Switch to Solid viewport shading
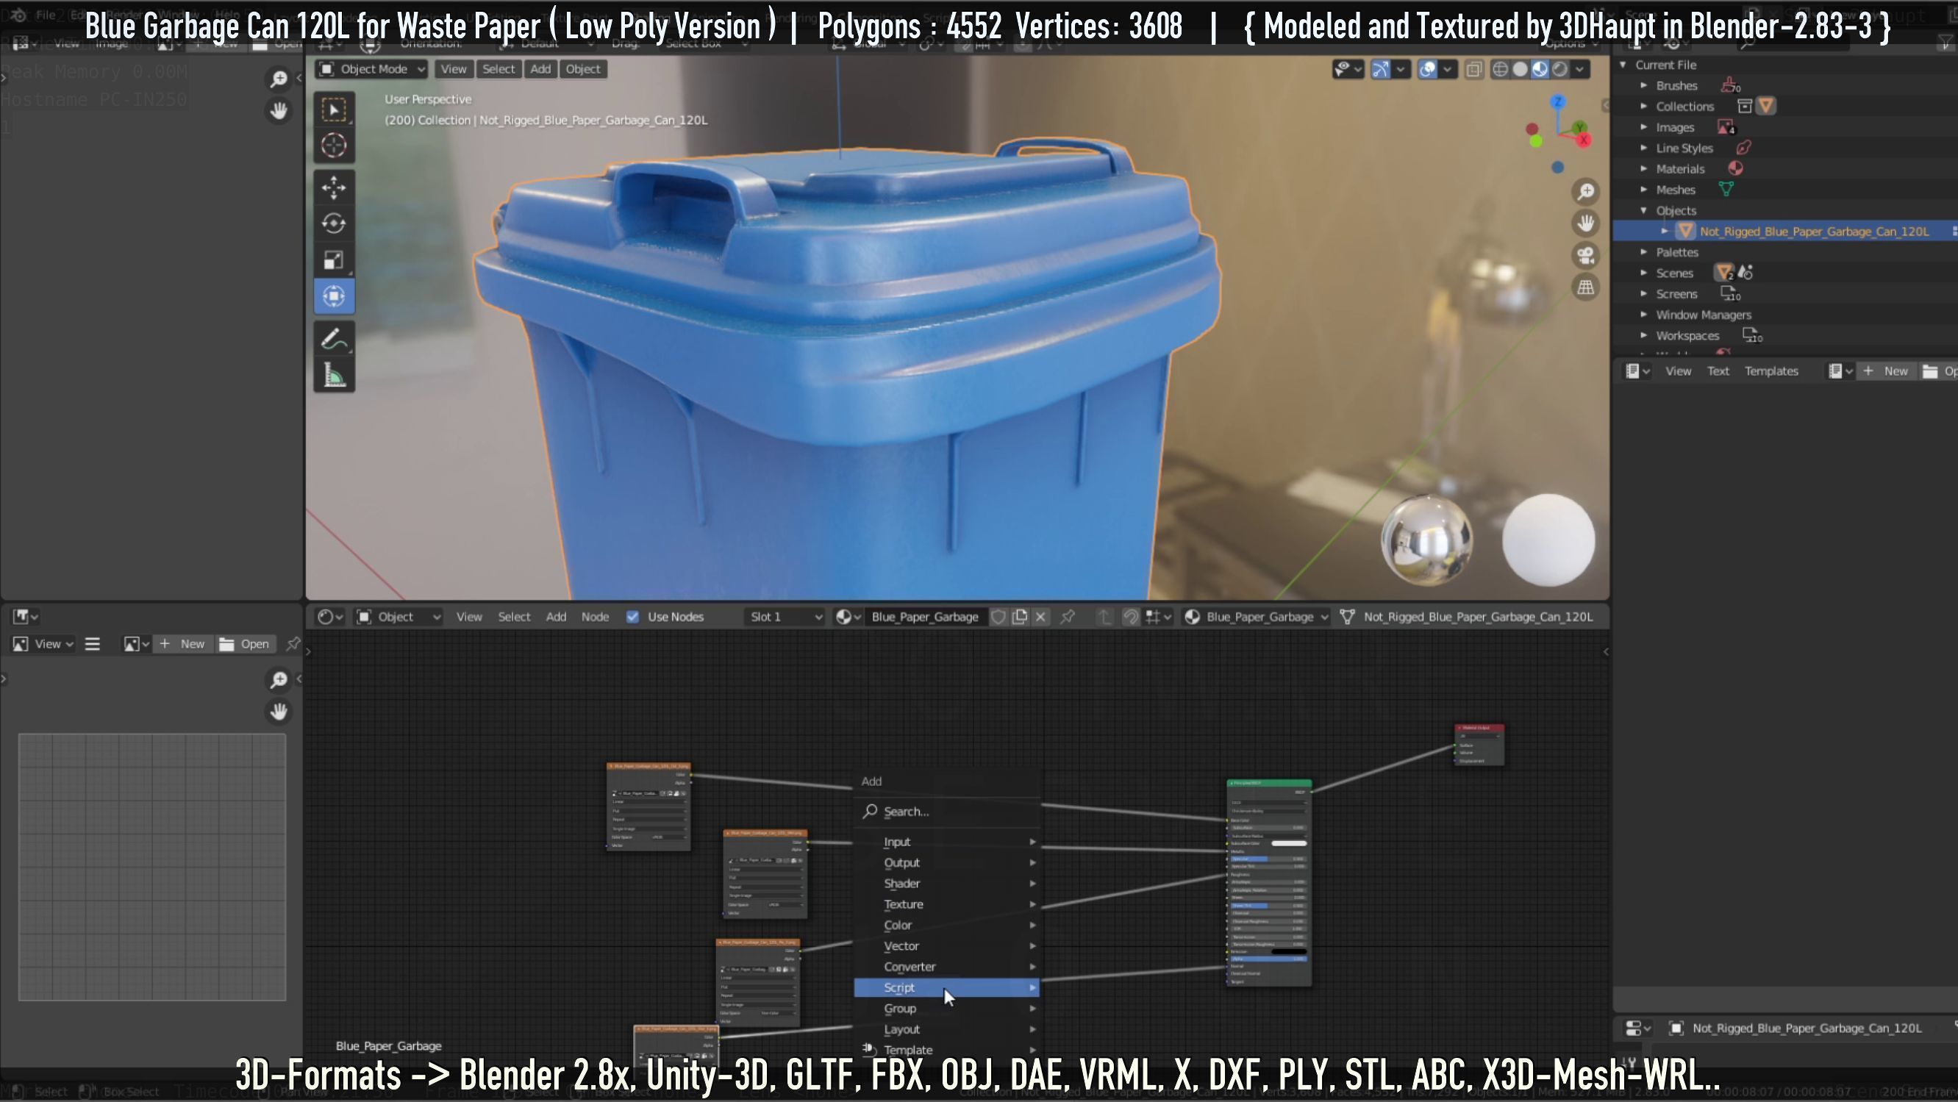1958x1102 pixels. (1520, 70)
